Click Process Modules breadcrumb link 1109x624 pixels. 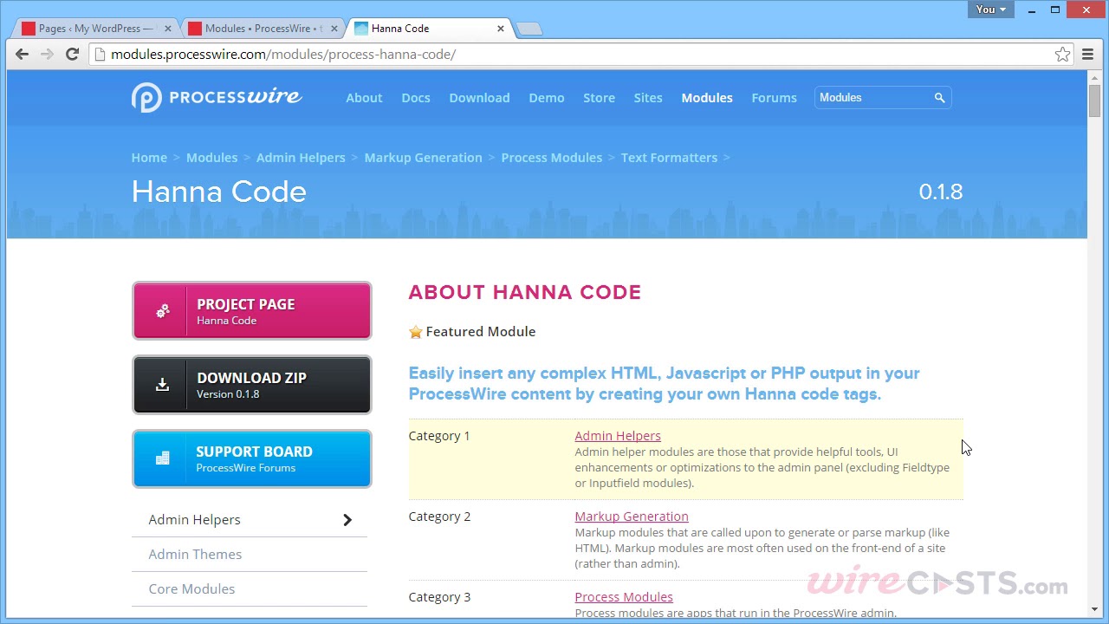click(x=551, y=158)
